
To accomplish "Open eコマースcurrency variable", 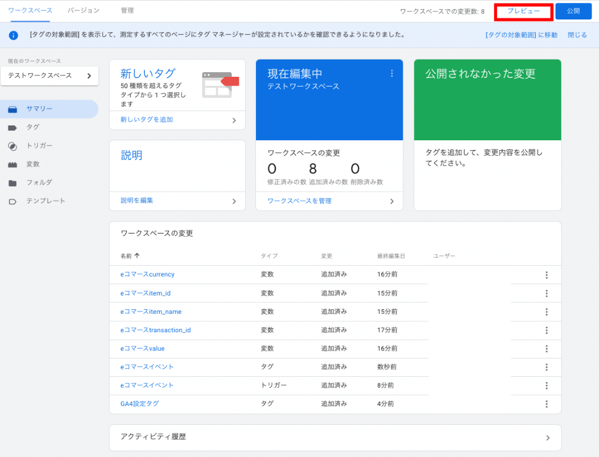I will (147, 274).
